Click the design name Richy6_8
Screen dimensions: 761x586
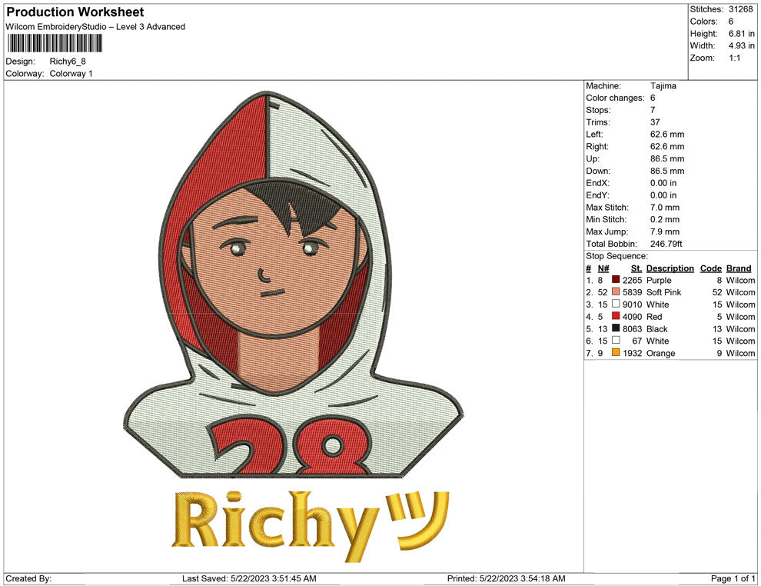click(68, 62)
